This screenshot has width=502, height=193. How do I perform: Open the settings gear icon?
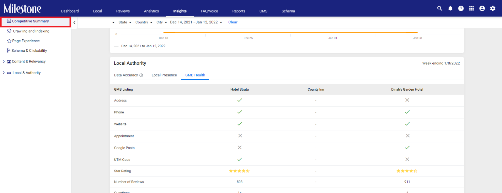[x=493, y=8]
